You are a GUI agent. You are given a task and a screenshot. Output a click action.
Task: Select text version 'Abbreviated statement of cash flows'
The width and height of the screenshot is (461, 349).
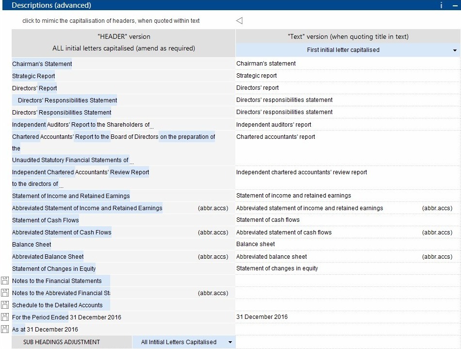pos(284,233)
